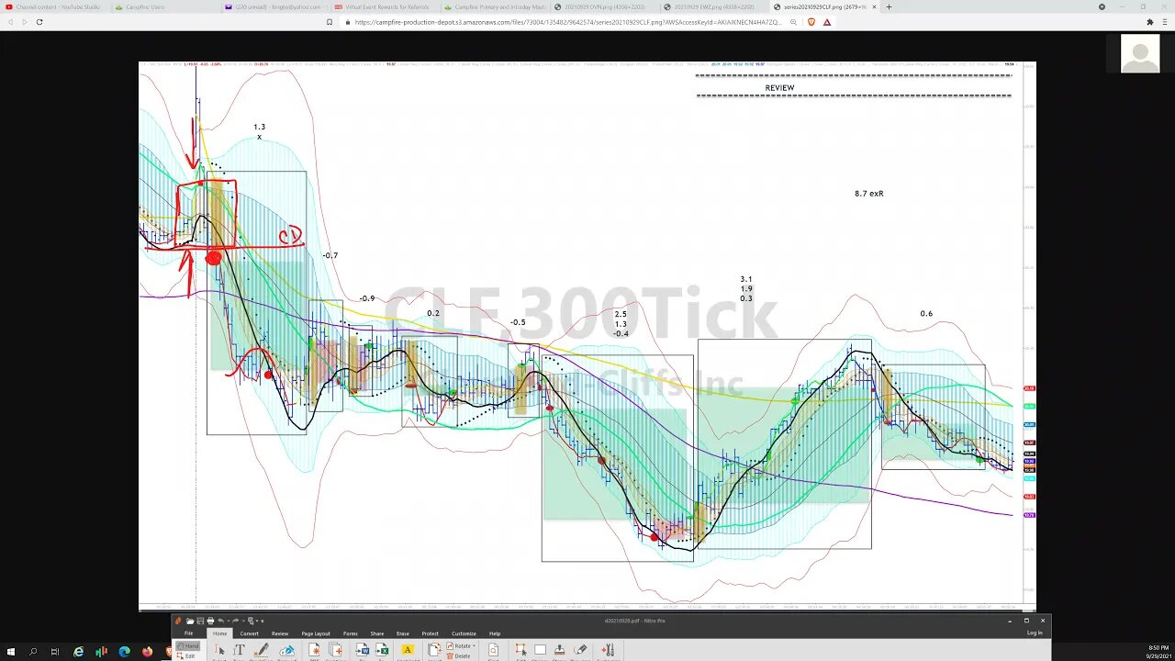The width and height of the screenshot is (1175, 661).
Task: Open the Customize ribbon tab
Action: pos(464,633)
